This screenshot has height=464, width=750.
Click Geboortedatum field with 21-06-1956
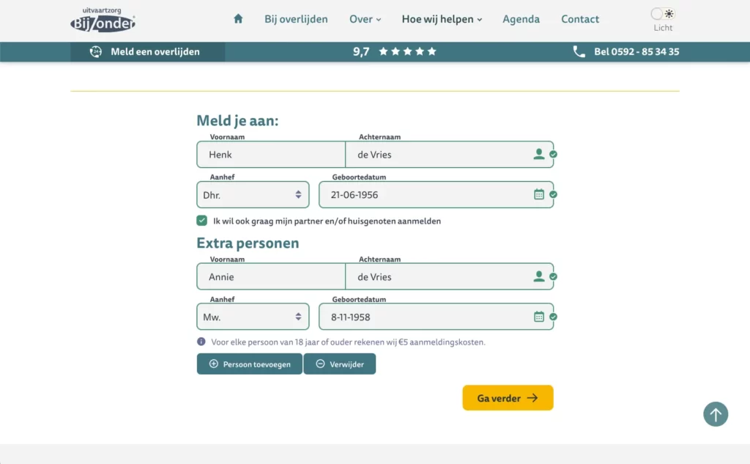point(437,194)
